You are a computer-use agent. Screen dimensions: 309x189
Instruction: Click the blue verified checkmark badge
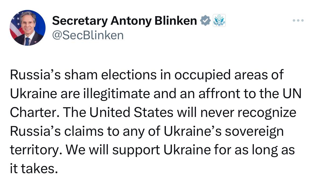pyautogui.click(x=205, y=21)
